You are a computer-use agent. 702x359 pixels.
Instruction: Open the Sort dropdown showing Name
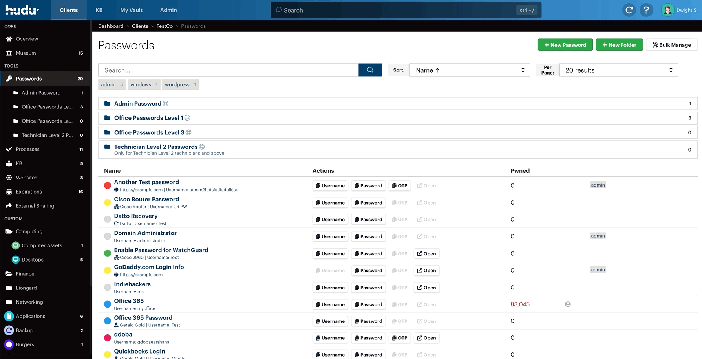[x=470, y=70]
